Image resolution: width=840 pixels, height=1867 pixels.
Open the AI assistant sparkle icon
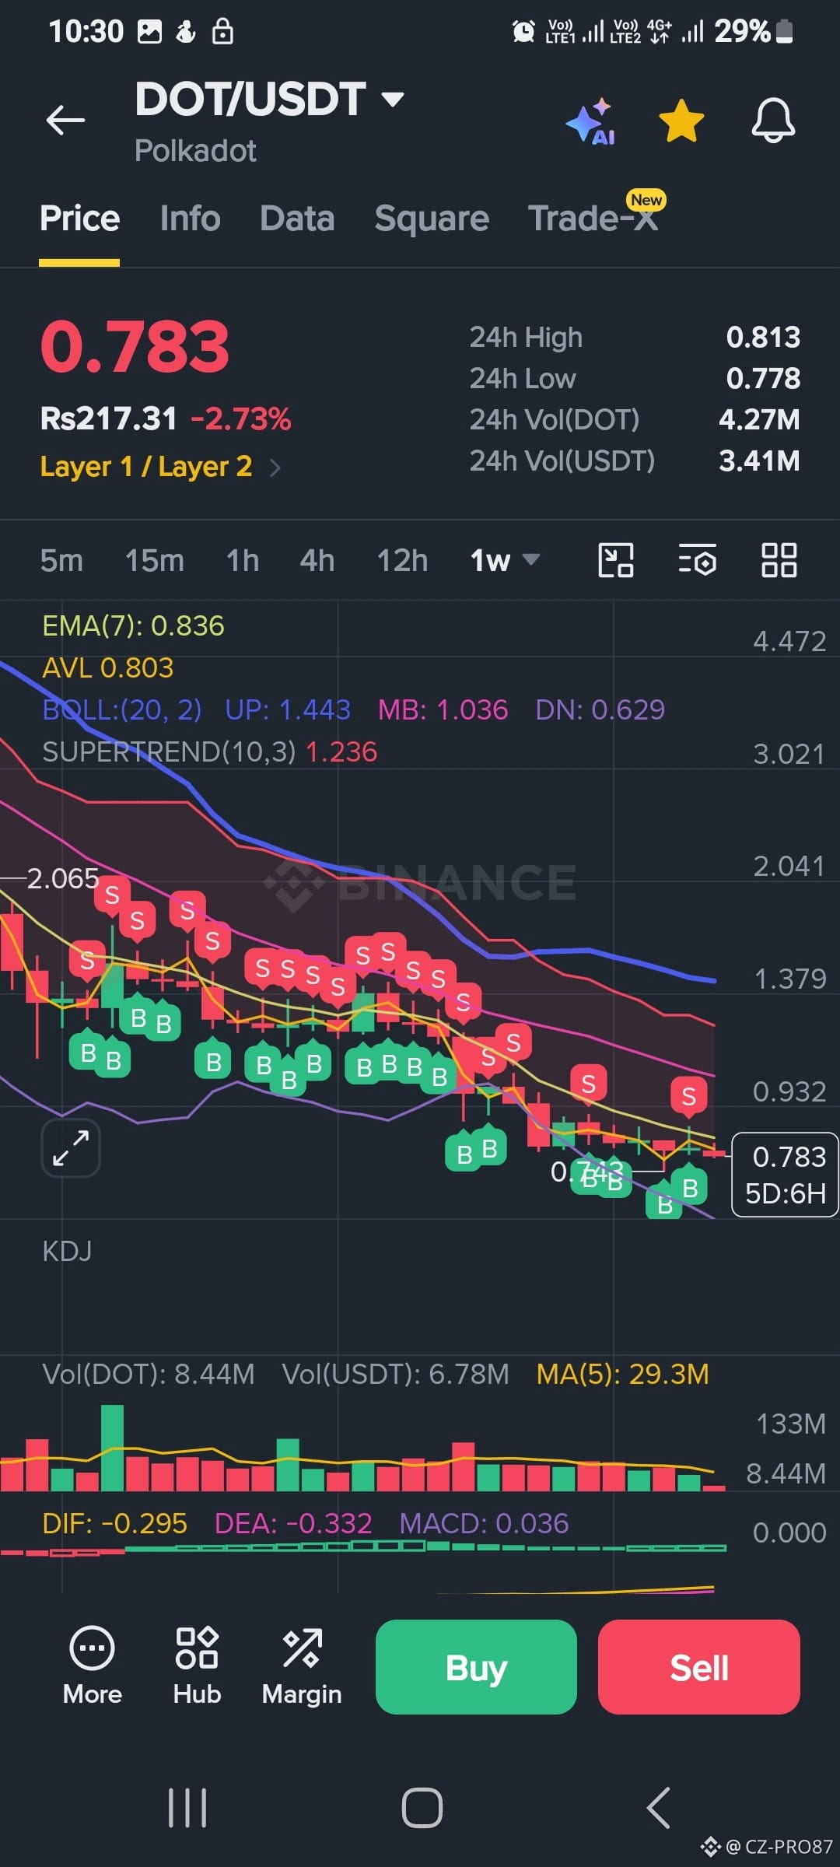(x=591, y=121)
